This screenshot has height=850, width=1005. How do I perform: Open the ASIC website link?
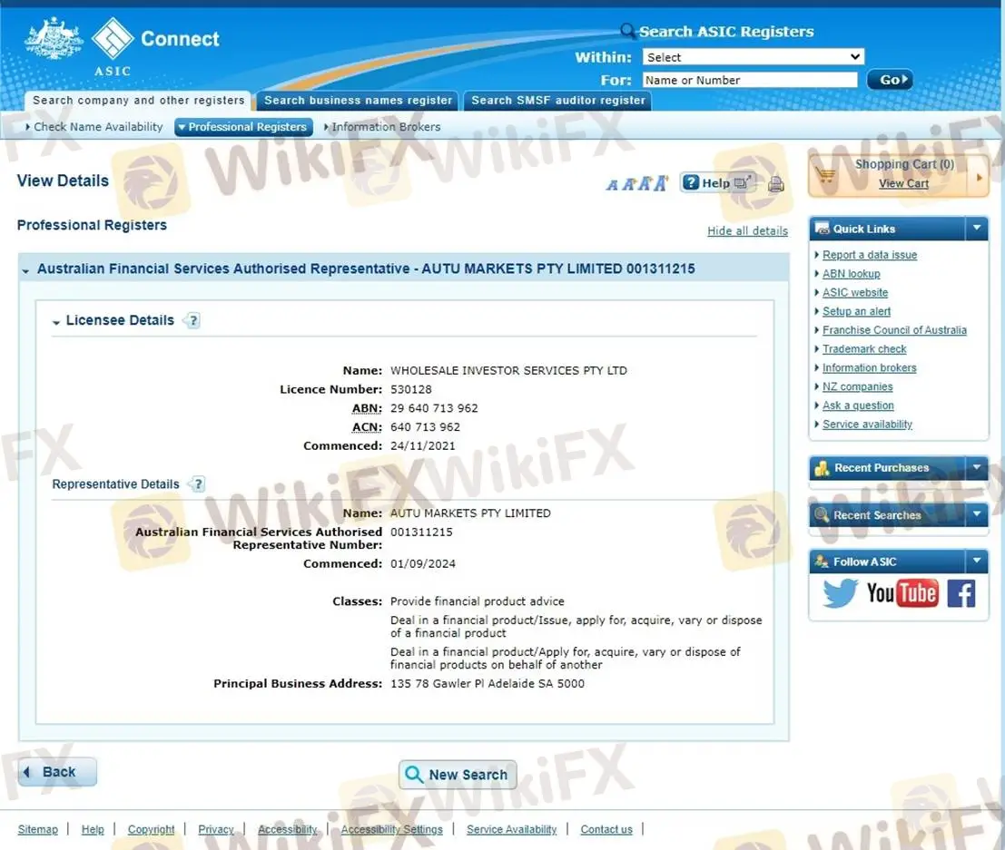coord(855,293)
